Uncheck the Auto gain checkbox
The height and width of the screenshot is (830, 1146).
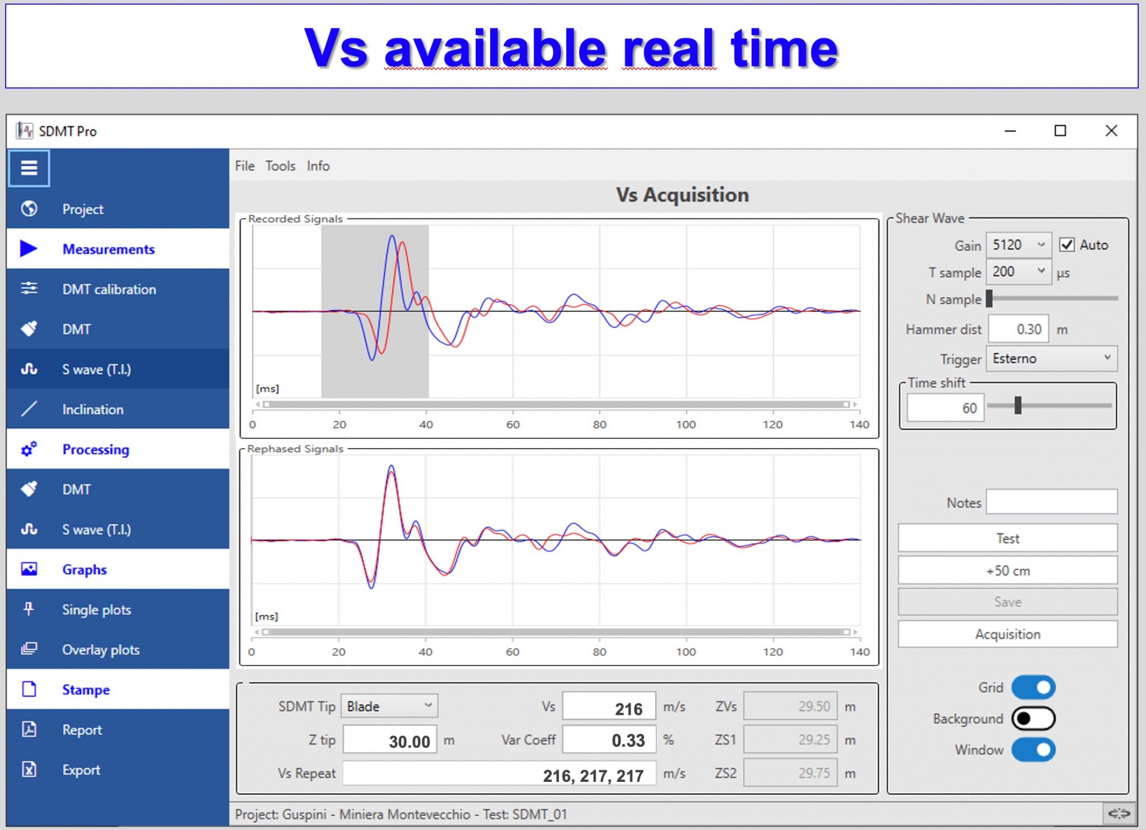[1067, 245]
